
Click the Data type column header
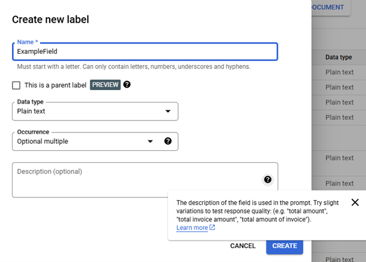click(338, 57)
